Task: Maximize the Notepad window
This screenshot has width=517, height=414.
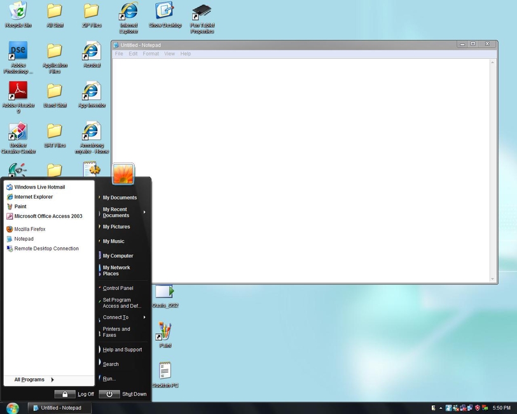Action: click(x=473, y=44)
